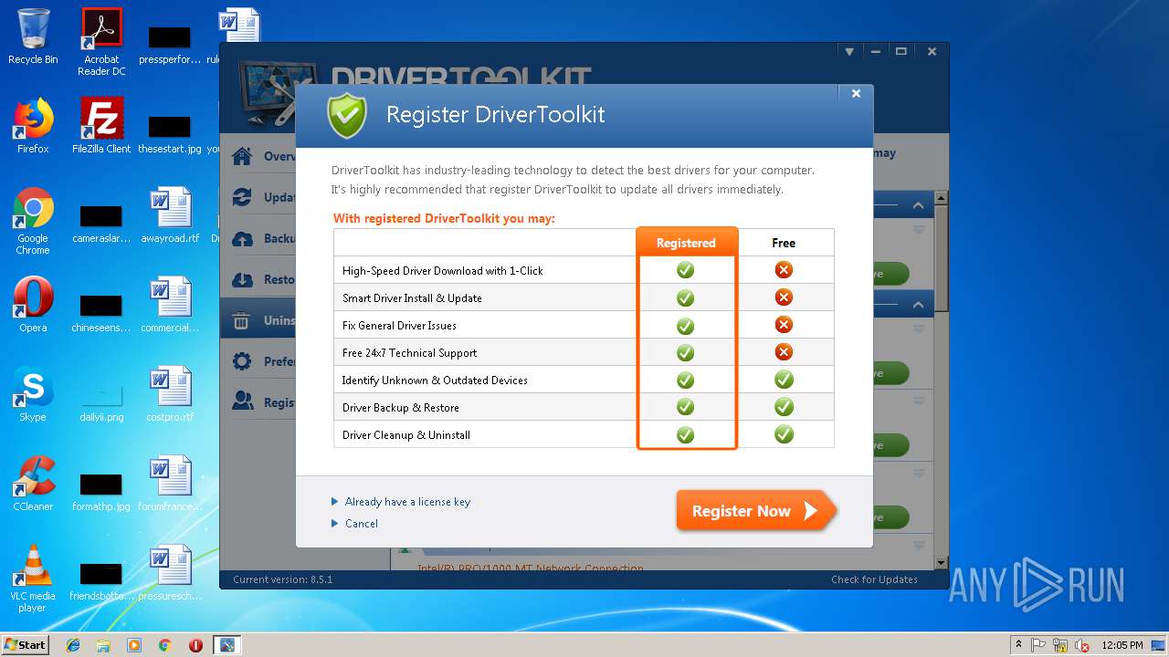Click the green shield icon in dialog header
This screenshot has width=1169, height=657.
click(347, 115)
